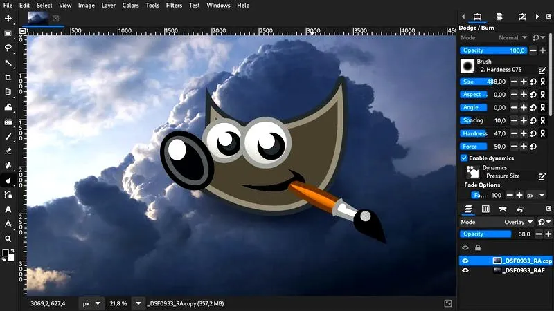Link Angle to brush native angle
This screenshot has width=554, height=311.
tap(543, 108)
